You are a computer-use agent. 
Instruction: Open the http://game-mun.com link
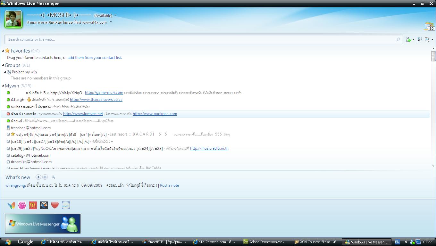[104, 93]
